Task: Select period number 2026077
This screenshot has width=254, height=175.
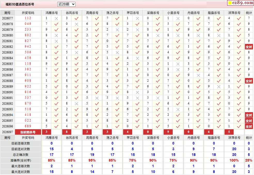Action: pos(7,18)
